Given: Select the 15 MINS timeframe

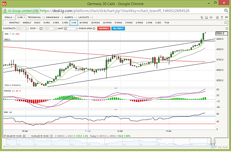Looking at the screenshot, I should tap(95, 22).
